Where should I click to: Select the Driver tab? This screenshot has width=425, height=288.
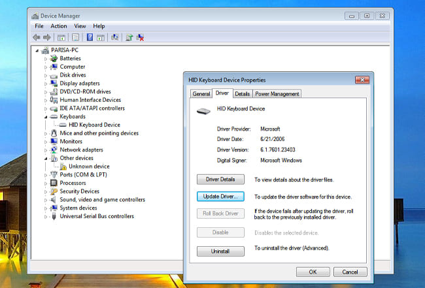[x=222, y=93]
